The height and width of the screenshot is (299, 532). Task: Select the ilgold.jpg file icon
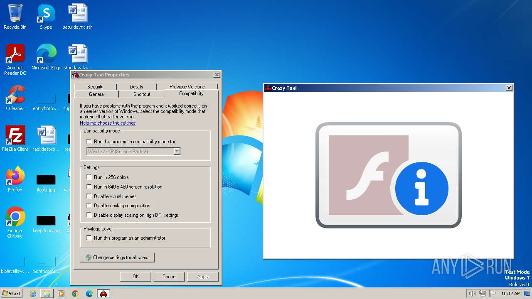click(46, 183)
